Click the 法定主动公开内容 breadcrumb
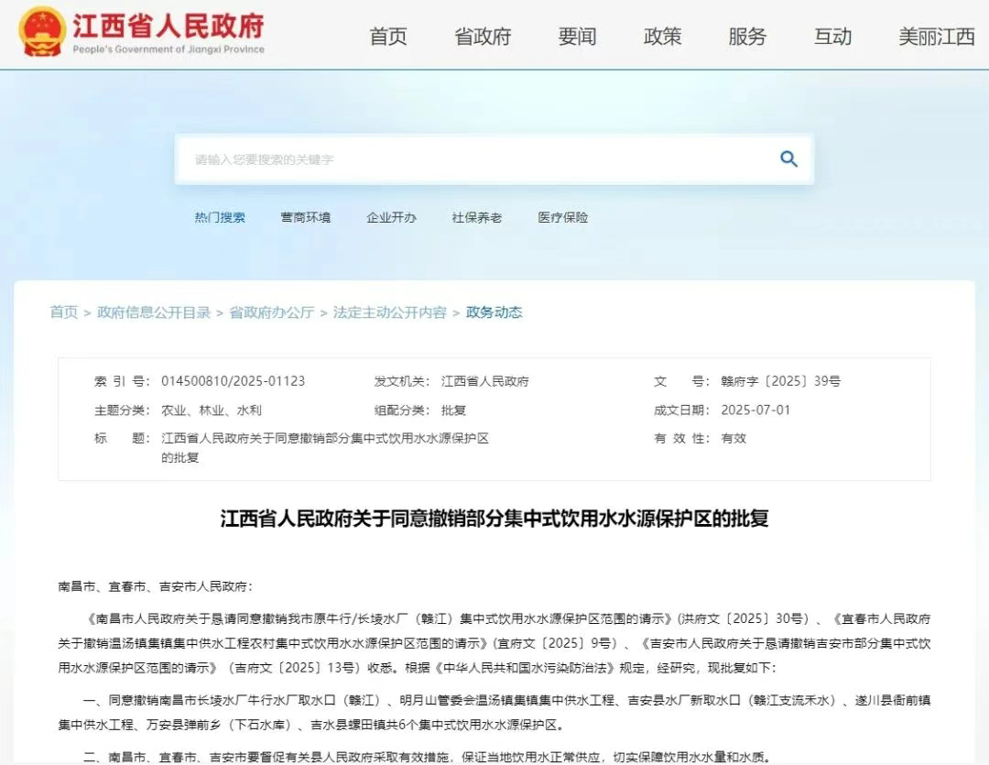 (390, 311)
